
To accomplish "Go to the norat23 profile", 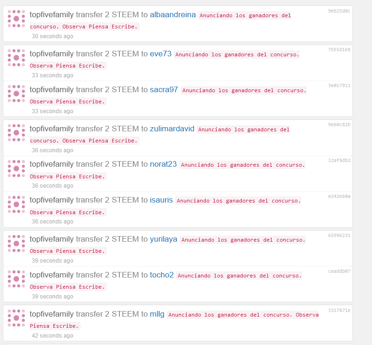I will pyautogui.click(x=163, y=164).
